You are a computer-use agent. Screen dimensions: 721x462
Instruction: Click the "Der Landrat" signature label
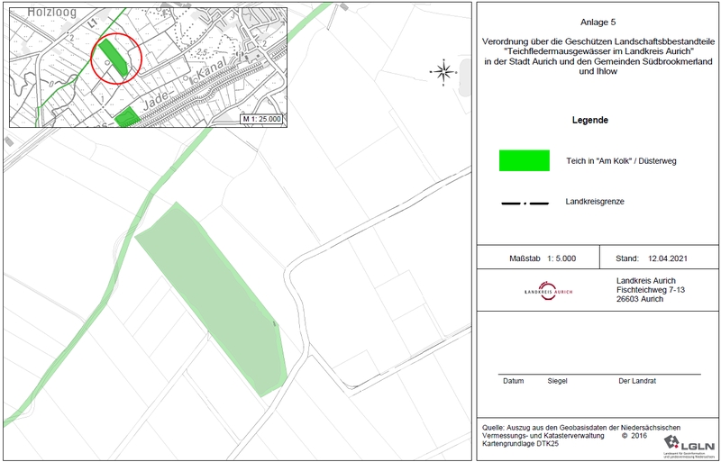[637, 381]
